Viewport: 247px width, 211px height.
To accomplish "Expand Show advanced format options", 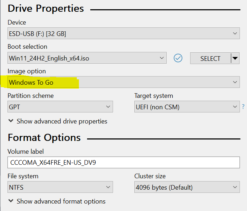I will (57, 201).
